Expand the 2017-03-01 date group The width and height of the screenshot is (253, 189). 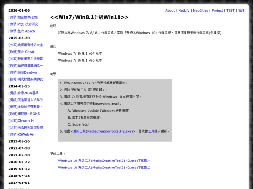pos(19,183)
